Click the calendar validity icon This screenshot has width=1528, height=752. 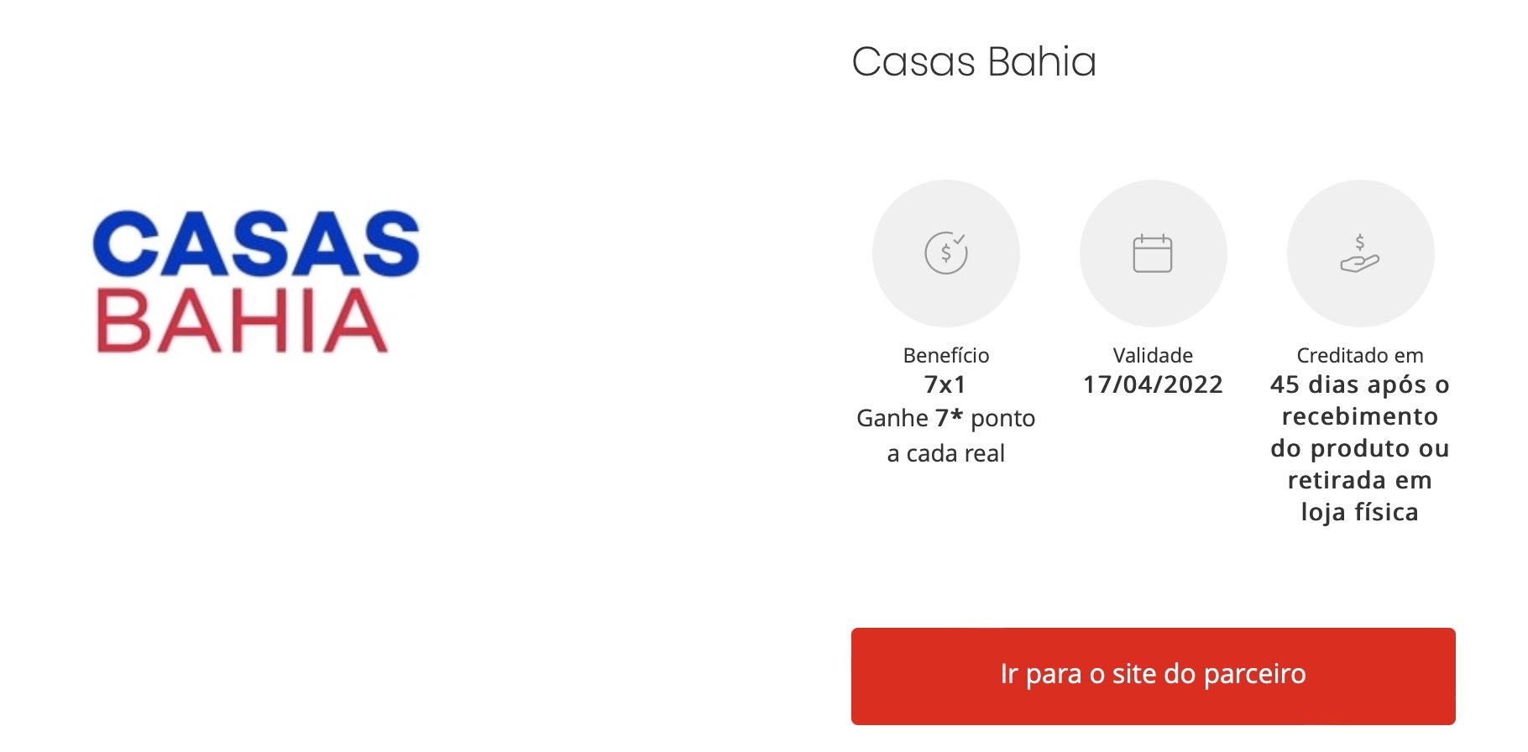[1153, 253]
